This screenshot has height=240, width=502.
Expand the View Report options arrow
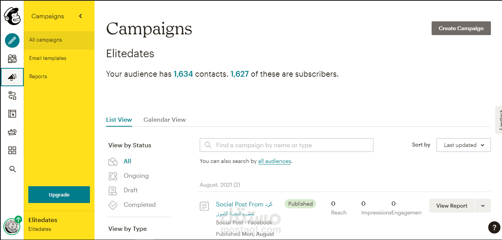tap(483, 206)
